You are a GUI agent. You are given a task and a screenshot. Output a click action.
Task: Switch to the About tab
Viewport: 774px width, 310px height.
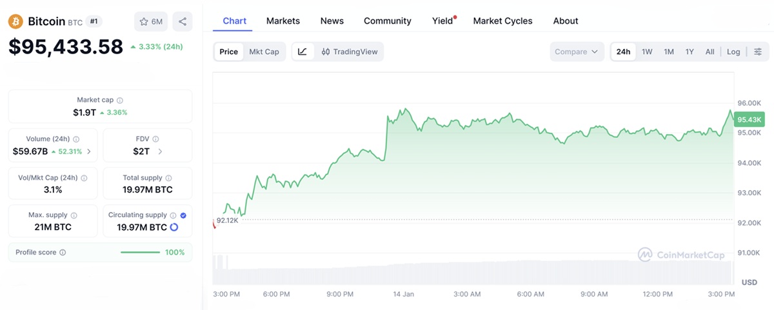coord(566,21)
